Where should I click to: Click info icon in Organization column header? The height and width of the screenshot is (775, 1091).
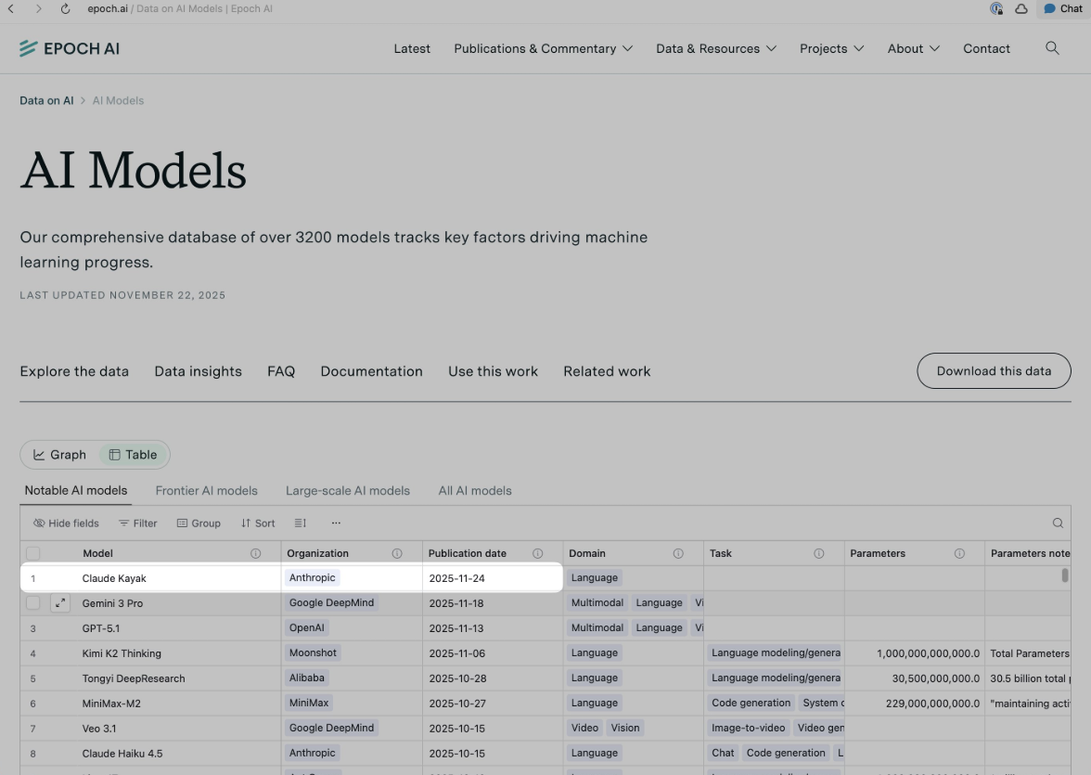(x=397, y=553)
